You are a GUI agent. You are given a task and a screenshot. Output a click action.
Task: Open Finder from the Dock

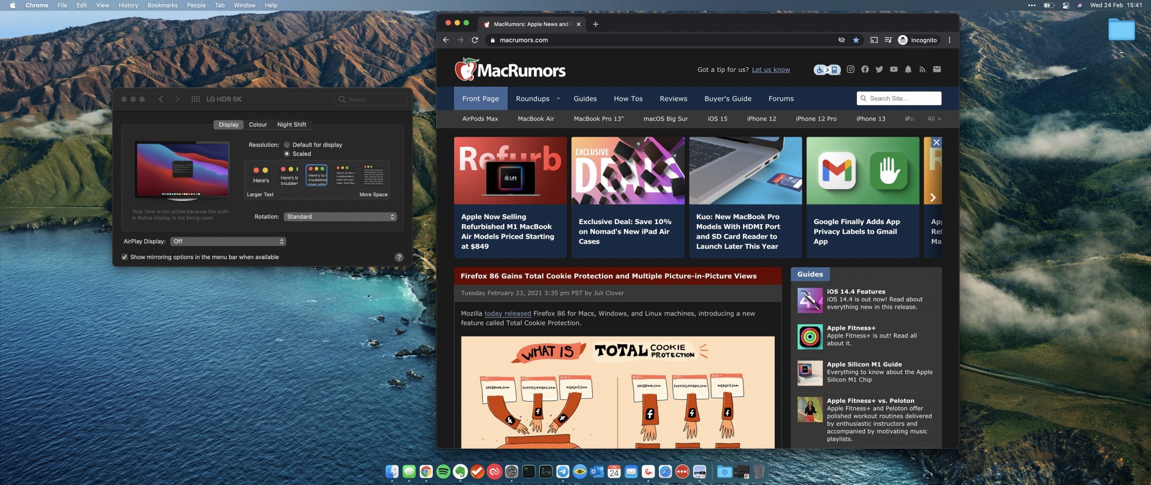392,472
